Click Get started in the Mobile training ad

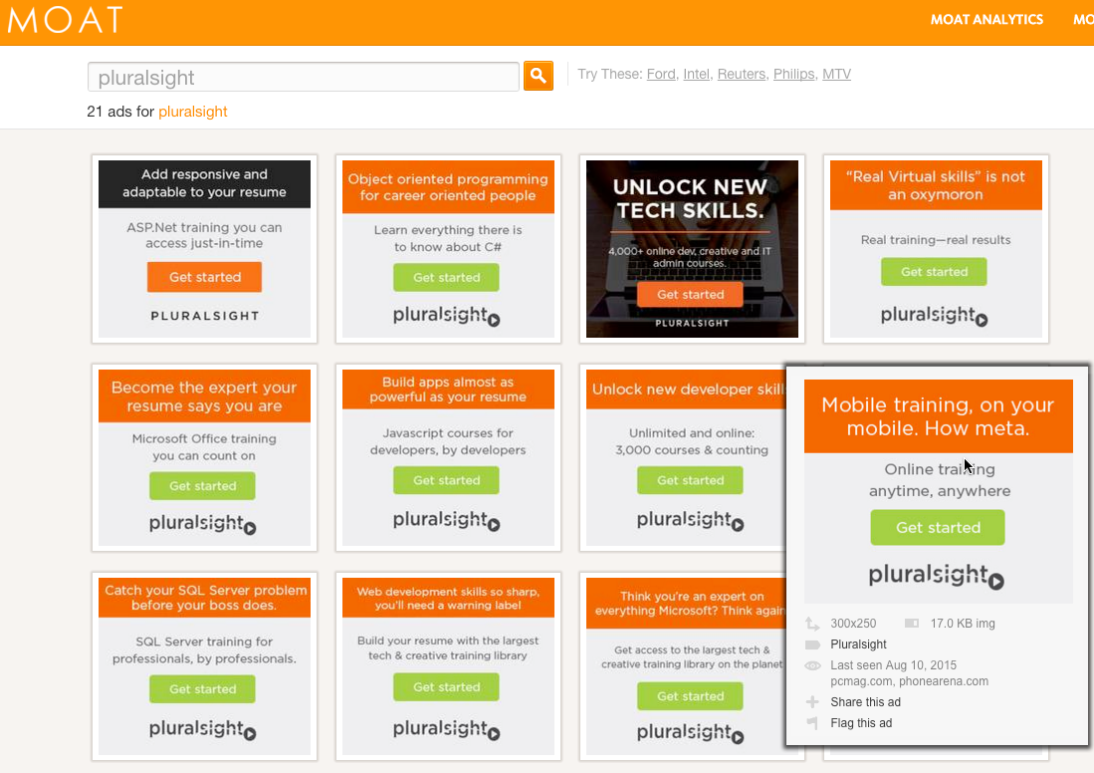[x=937, y=527]
